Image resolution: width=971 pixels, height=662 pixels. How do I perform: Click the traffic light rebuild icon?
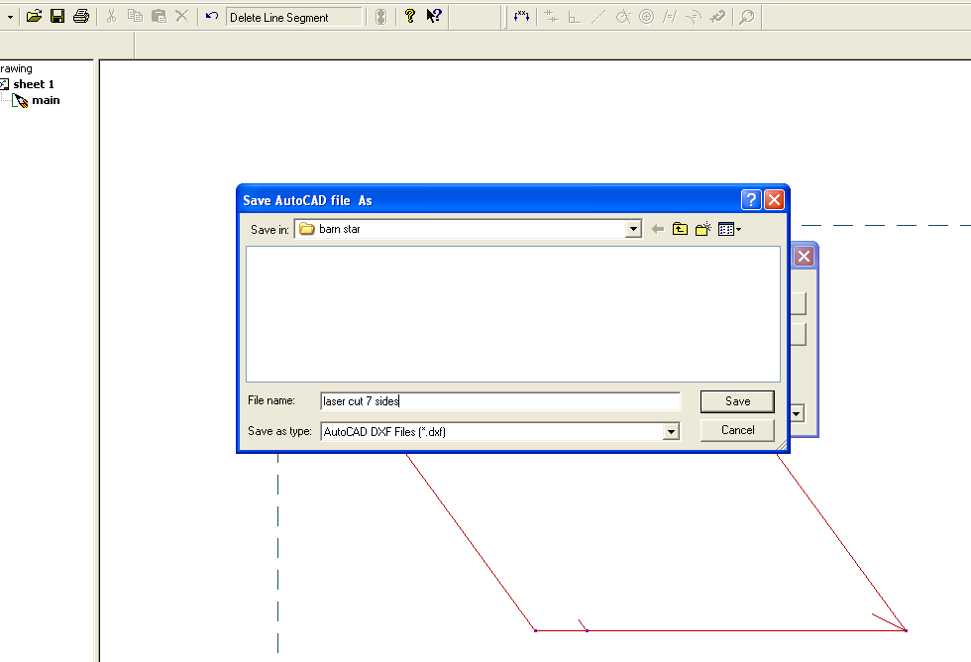click(380, 17)
